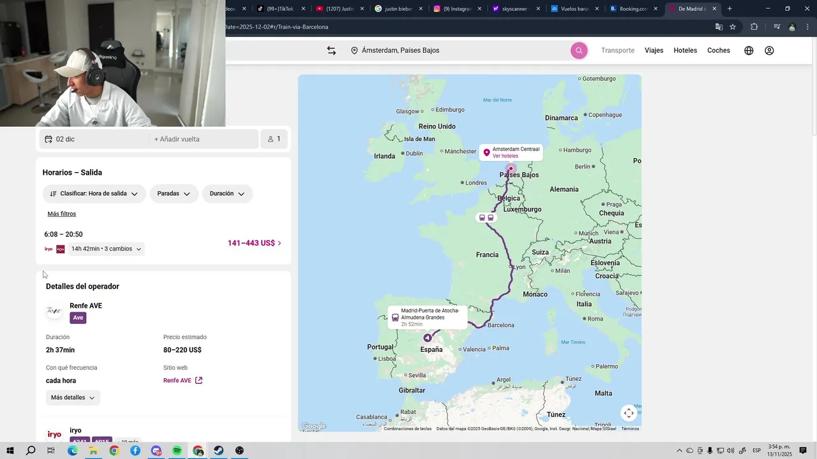The height and width of the screenshot is (459, 817).
Task: Recenter map with location icon
Action: (629, 413)
